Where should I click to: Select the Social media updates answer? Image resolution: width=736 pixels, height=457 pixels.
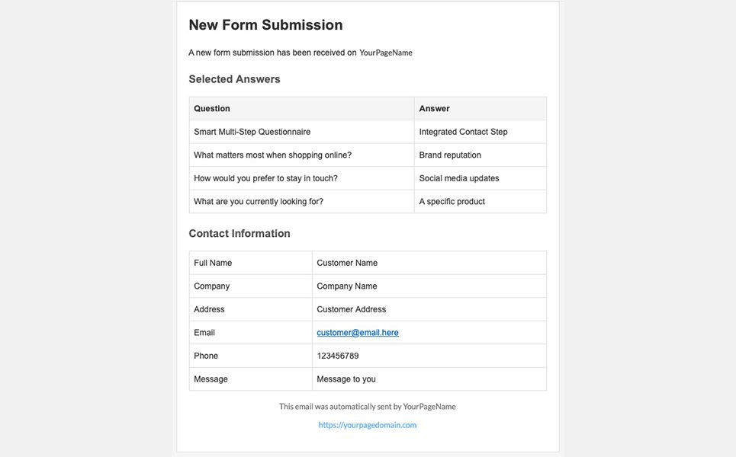pyautogui.click(x=459, y=178)
